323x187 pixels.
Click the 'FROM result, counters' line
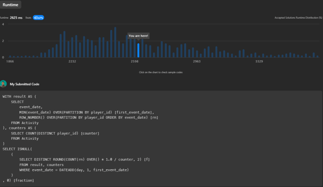42,165
